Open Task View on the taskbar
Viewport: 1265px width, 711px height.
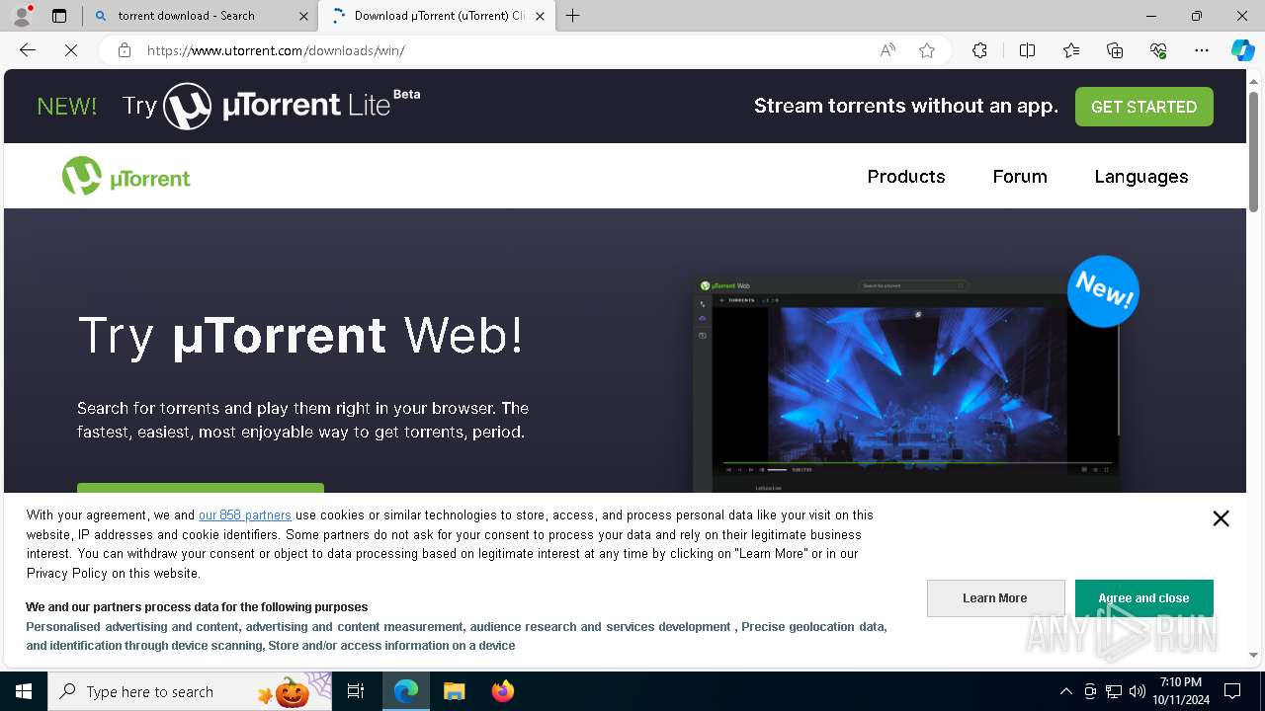356,691
